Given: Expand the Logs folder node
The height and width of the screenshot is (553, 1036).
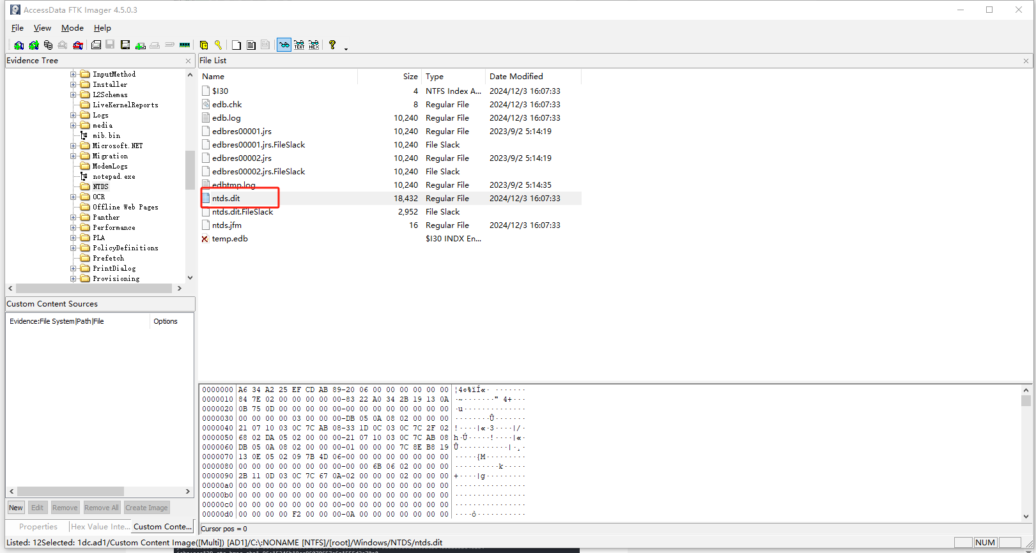Looking at the screenshot, I should click(x=73, y=115).
